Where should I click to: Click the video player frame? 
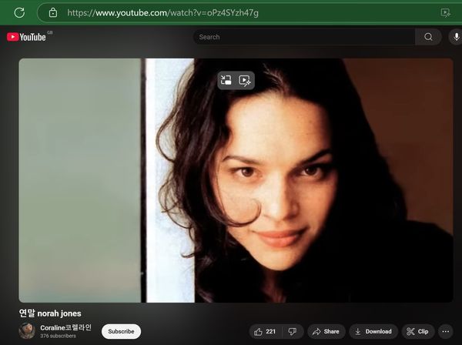[x=236, y=180]
